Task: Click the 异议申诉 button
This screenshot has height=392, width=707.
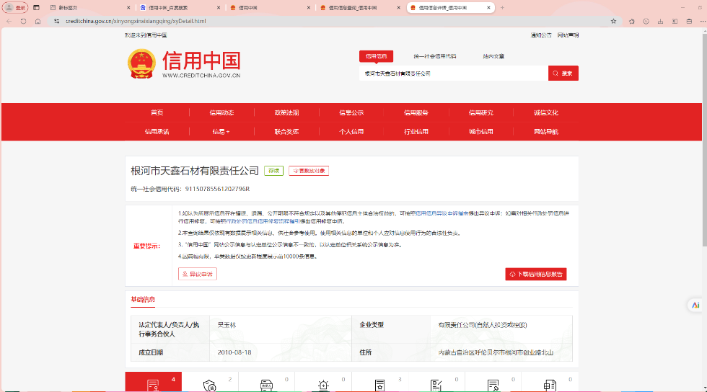Action: pos(198,274)
